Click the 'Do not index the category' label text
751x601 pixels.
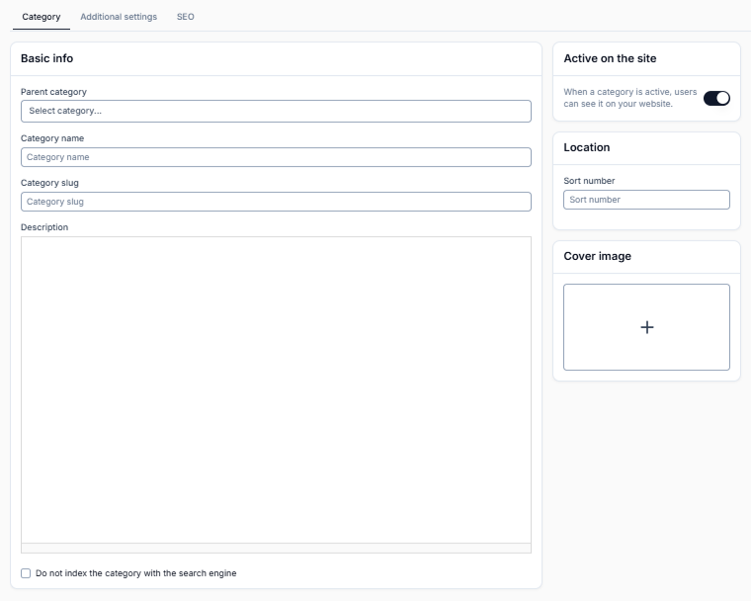pos(136,573)
